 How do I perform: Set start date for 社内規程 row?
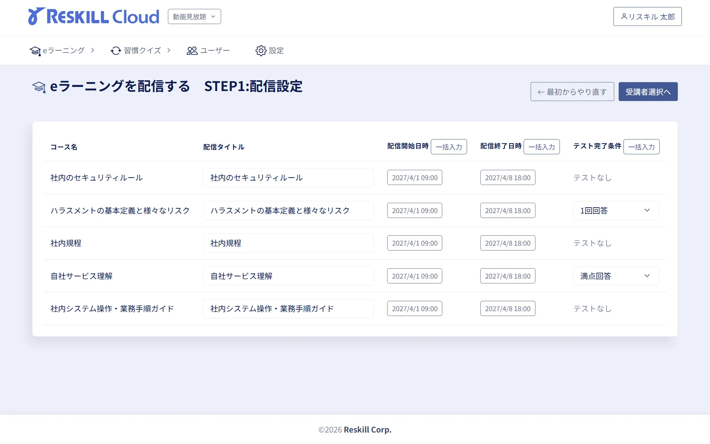(415, 243)
